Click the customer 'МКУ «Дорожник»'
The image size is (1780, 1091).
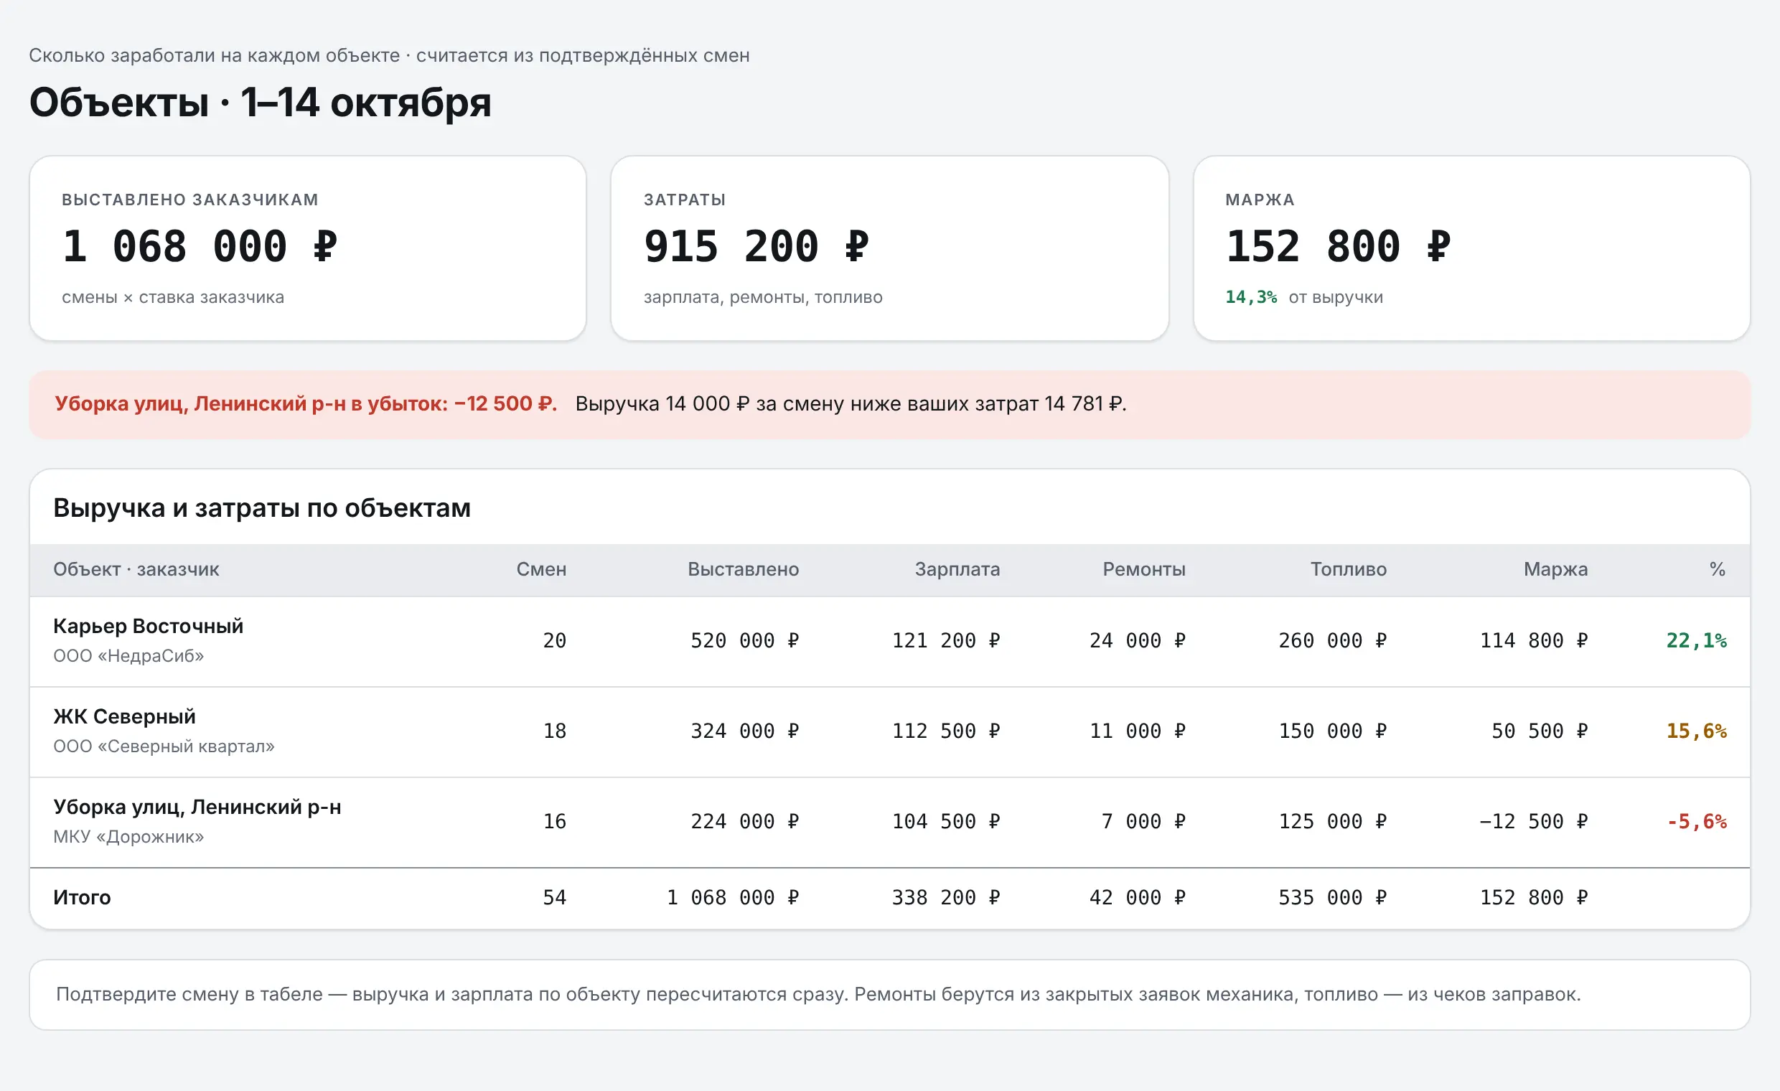(x=128, y=837)
